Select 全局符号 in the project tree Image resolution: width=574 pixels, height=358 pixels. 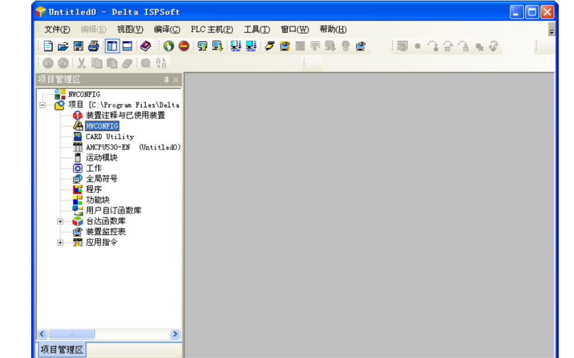pyautogui.click(x=102, y=179)
